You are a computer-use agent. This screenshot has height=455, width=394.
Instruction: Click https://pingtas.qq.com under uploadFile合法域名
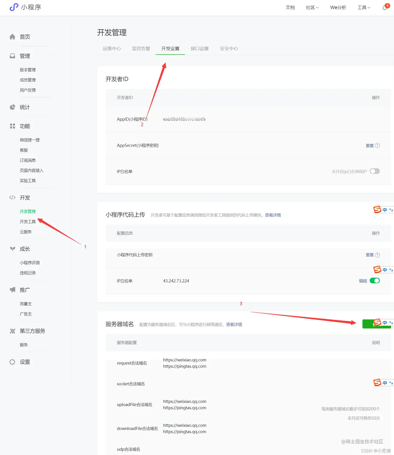click(x=184, y=408)
